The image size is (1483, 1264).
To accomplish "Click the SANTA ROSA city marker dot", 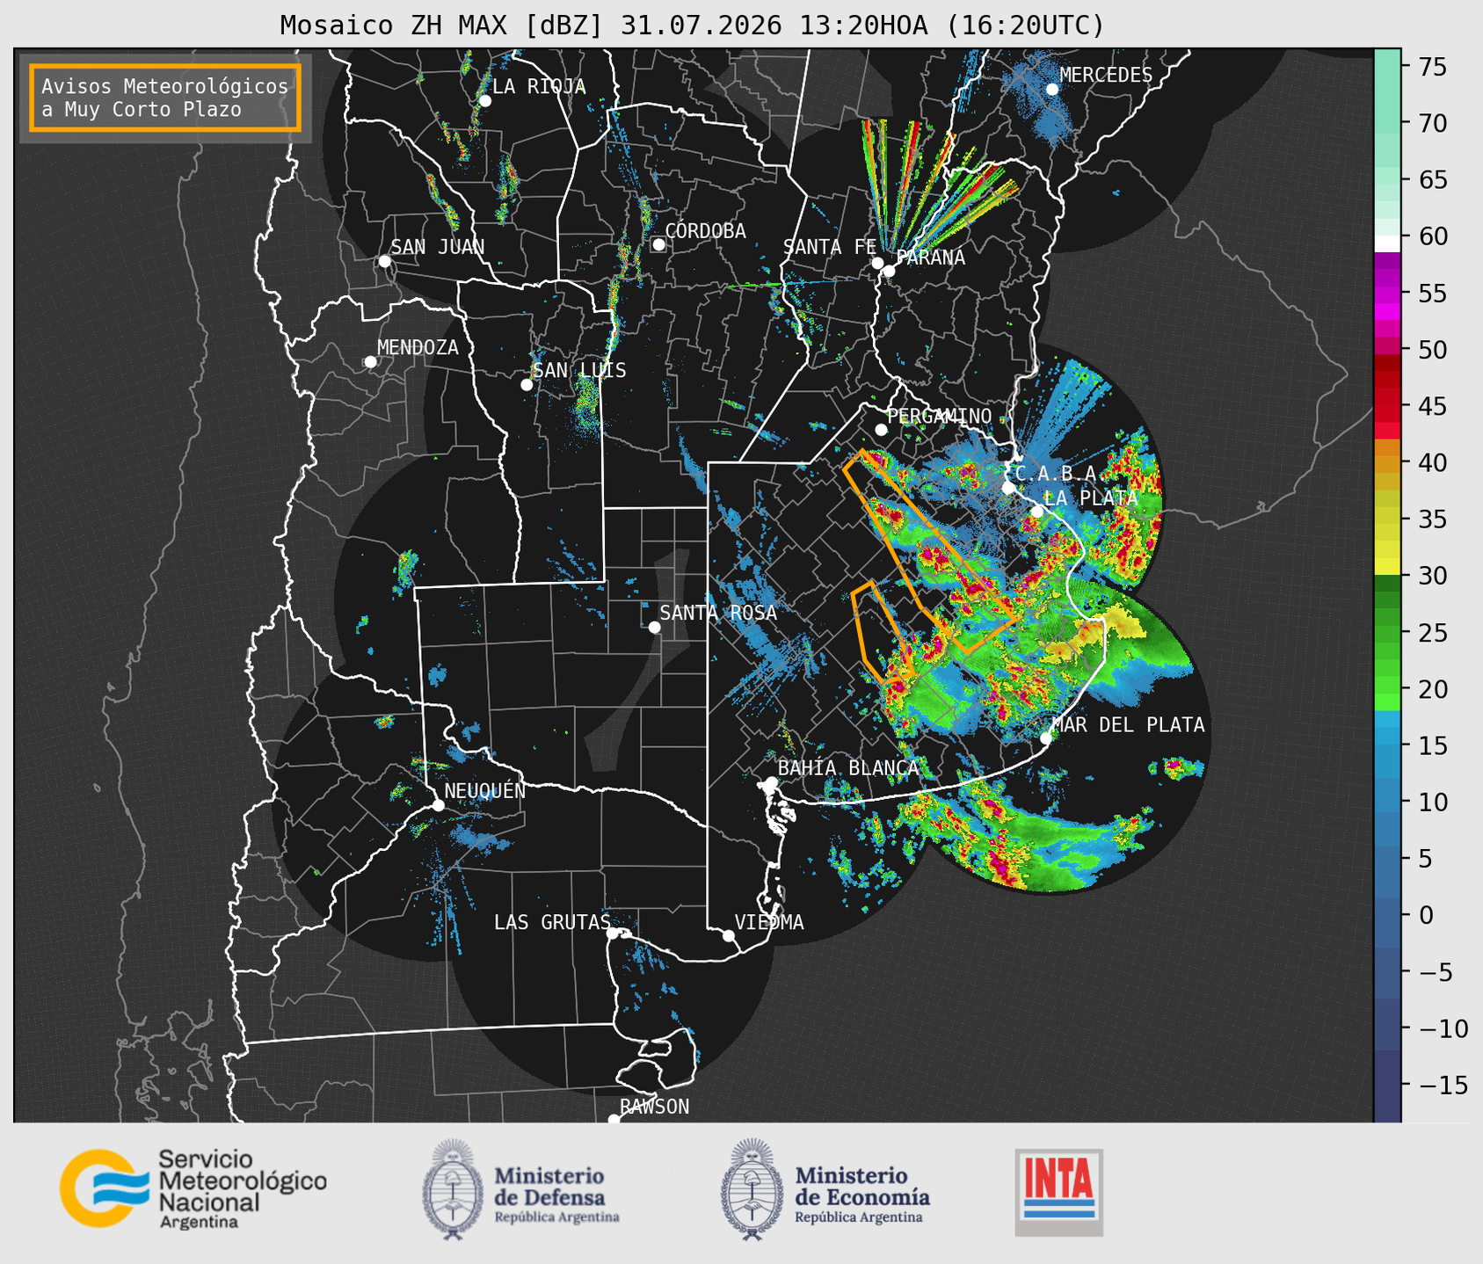I will (654, 628).
